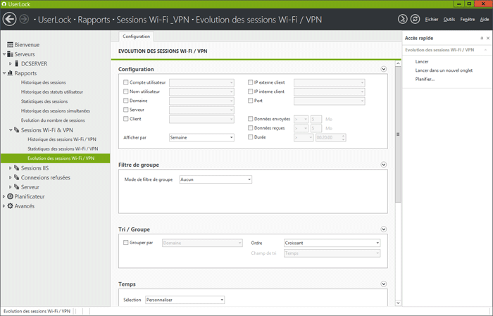The image size is (493, 316).
Task: Click the vertical scrollbar thumb
Action: 398,134
